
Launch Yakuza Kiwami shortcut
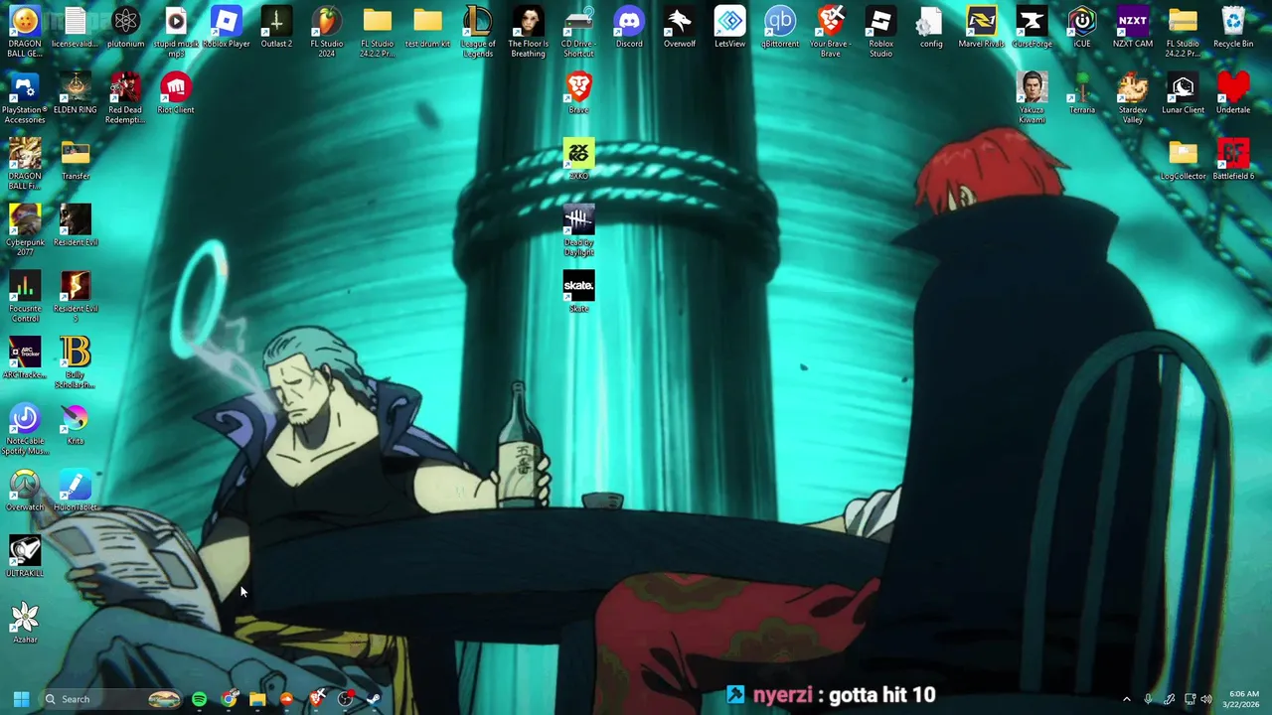[x=1032, y=98]
